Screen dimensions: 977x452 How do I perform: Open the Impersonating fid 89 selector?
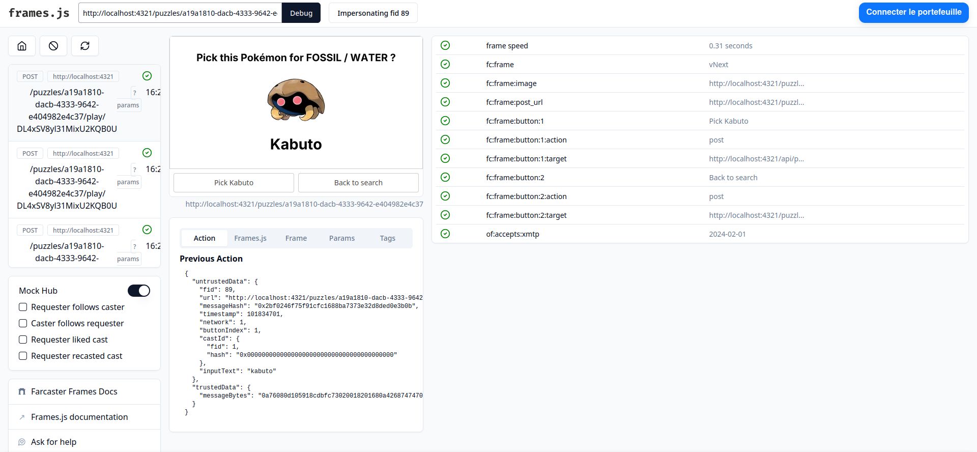[x=373, y=13]
